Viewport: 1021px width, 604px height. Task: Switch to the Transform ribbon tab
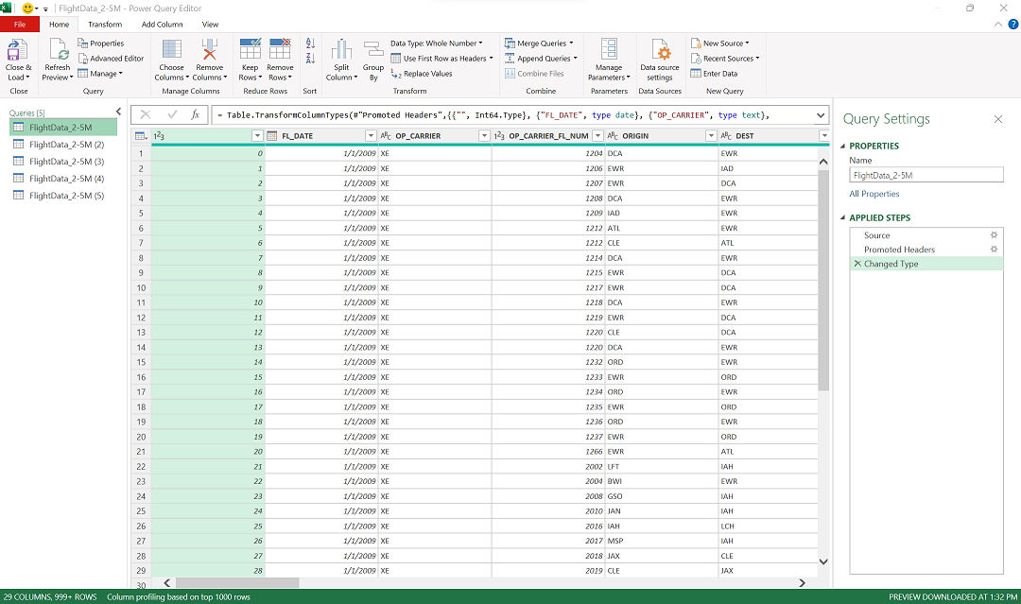point(105,24)
